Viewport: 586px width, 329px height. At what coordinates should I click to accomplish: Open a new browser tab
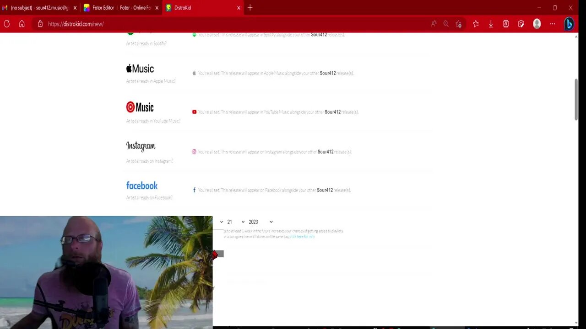[250, 7]
